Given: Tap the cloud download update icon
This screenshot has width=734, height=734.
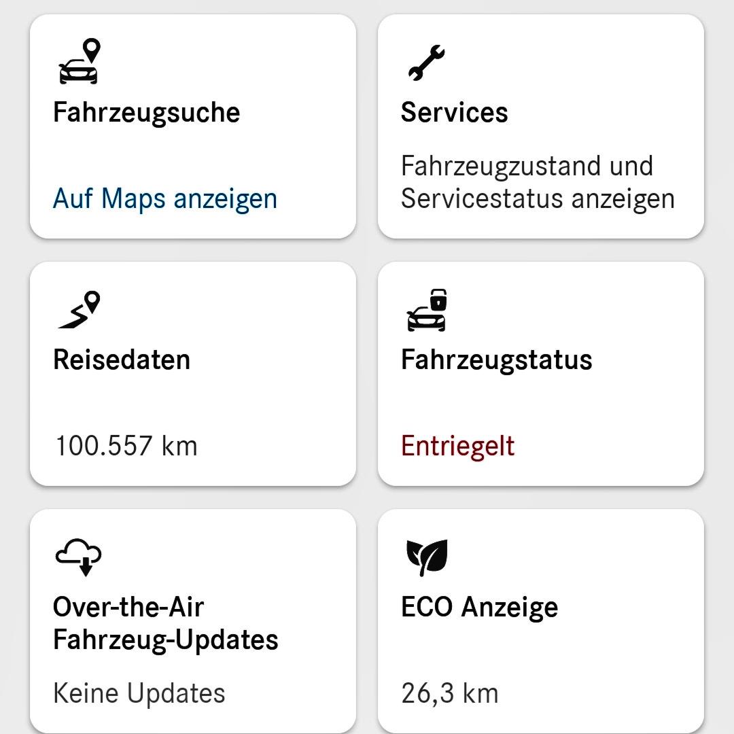Looking at the screenshot, I should coord(79,557).
